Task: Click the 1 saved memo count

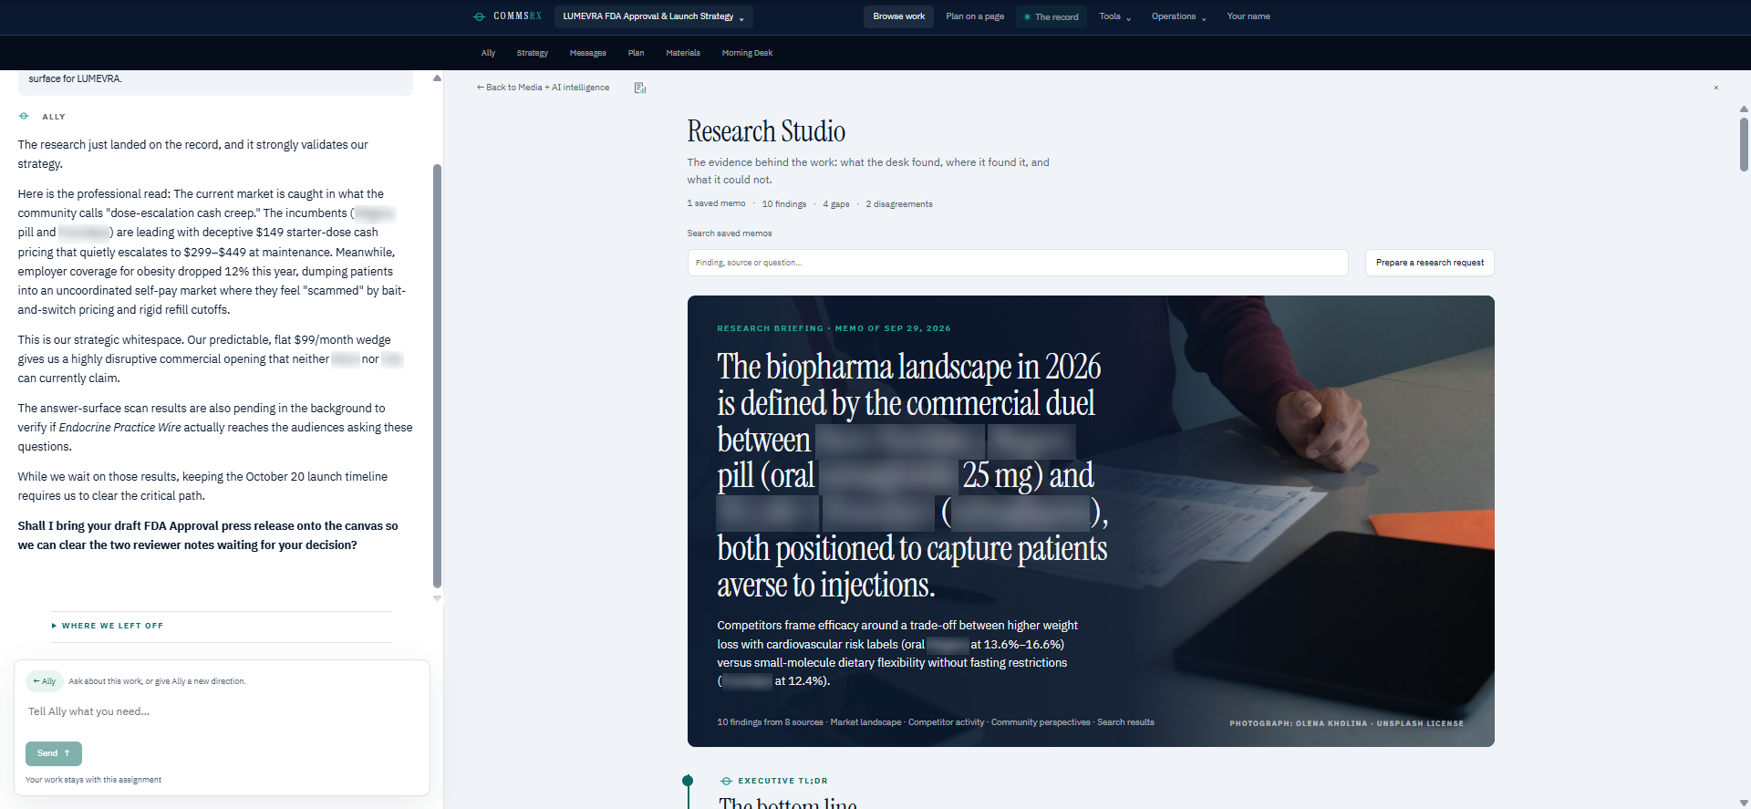Action: pyautogui.click(x=716, y=204)
